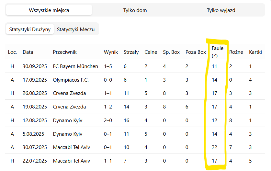Click the 12.08.2025 Dynamo Kyiv opponent name
Image resolution: width=271 pixels, height=171 pixels.
tap(68, 120)
